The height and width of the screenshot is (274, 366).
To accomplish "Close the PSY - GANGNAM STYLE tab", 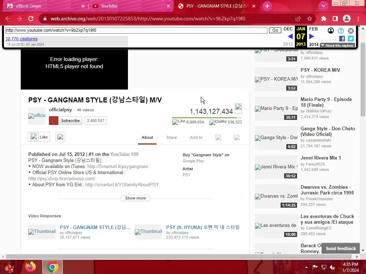I will (254, 6).
